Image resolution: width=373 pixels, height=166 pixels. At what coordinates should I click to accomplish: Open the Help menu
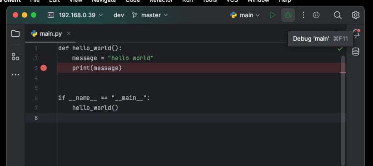(285, 1)
